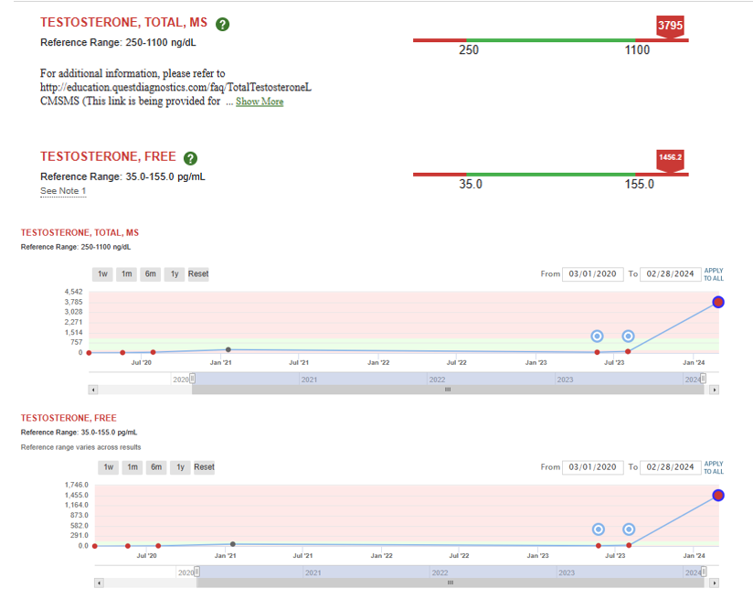Click help icon beside Testosterone, Free

pyautogui.click(x=191, y=158)
